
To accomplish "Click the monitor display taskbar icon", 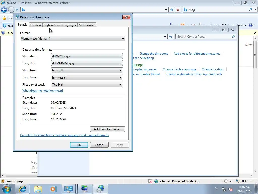I will [x=84, y=189].
